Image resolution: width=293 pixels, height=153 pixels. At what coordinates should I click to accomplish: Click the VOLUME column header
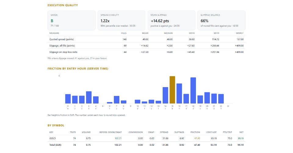[86, 132]
